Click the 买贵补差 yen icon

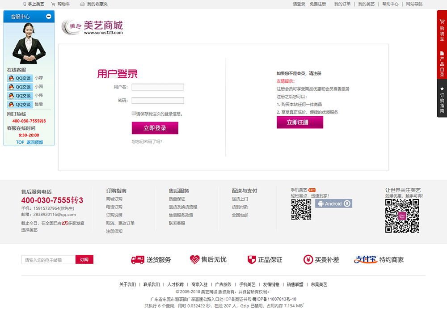click(x=308, y=260)
